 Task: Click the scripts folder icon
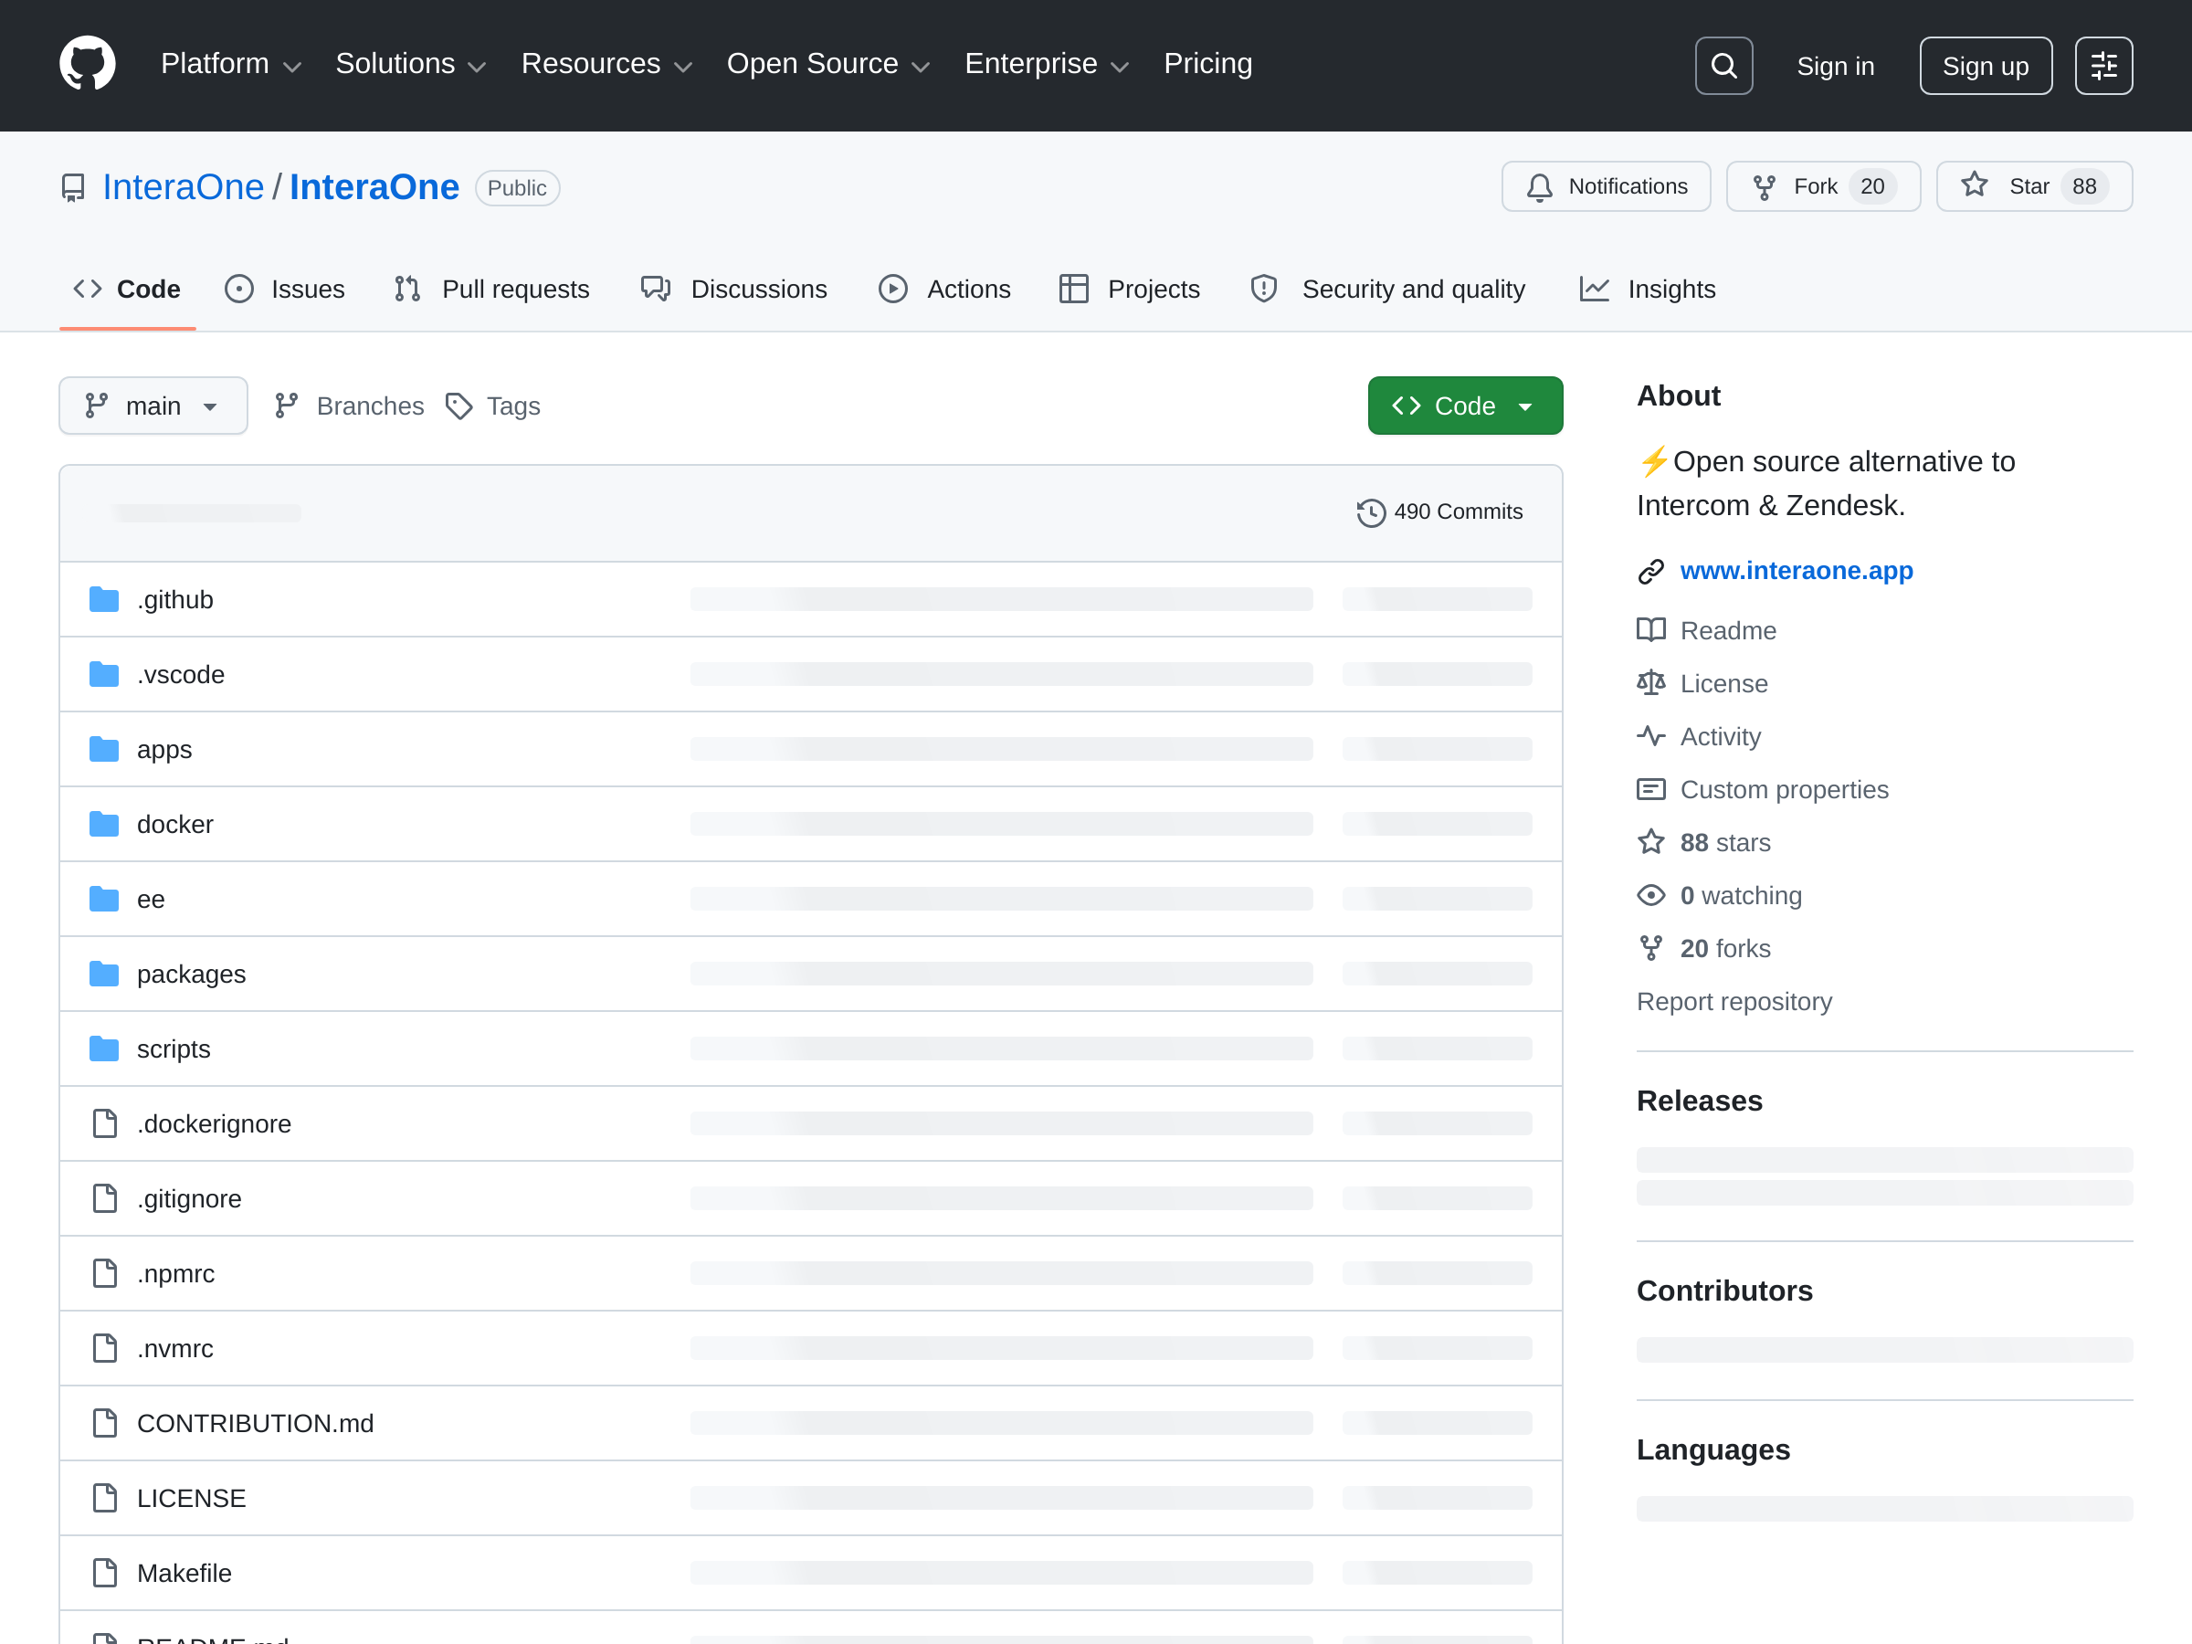(104, 1049)
